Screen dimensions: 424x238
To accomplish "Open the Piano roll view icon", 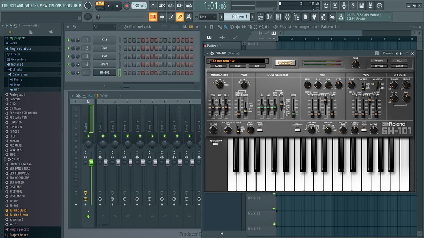I will click(270, 17).
